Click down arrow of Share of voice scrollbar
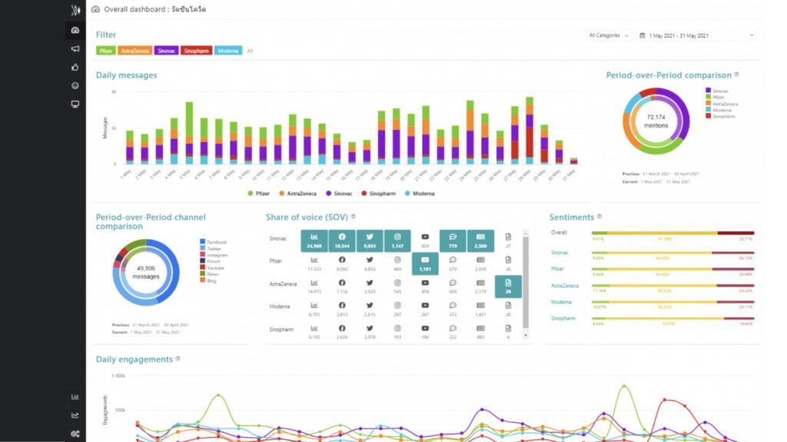This screenshot has width=787, height=442. tap(526, 335)
